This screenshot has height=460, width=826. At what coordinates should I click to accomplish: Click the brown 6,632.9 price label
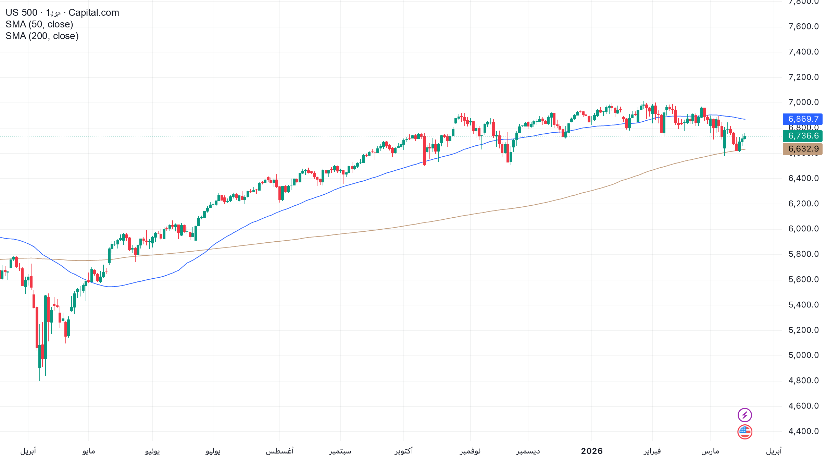click(x=803, y=149)
